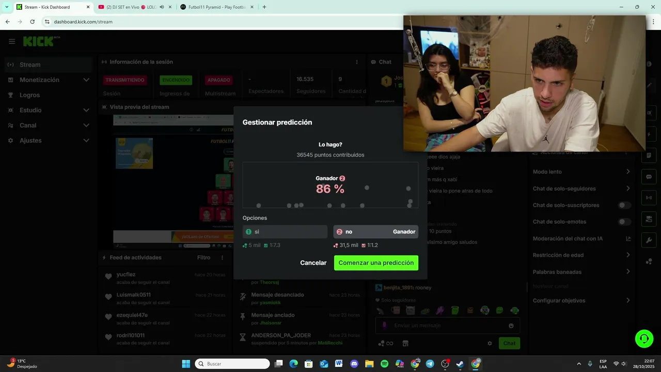The height and width of the screenshot is (372, 661).
Task: Expand the Monetización section
Action: coord(48,80)
